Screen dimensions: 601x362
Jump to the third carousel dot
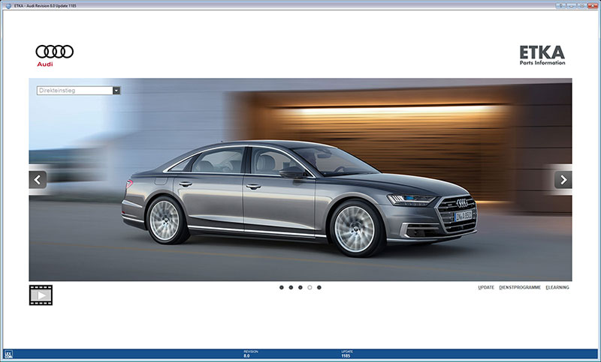[300, 288]
